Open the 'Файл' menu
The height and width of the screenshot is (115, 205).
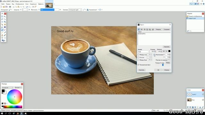pos(3,4)
